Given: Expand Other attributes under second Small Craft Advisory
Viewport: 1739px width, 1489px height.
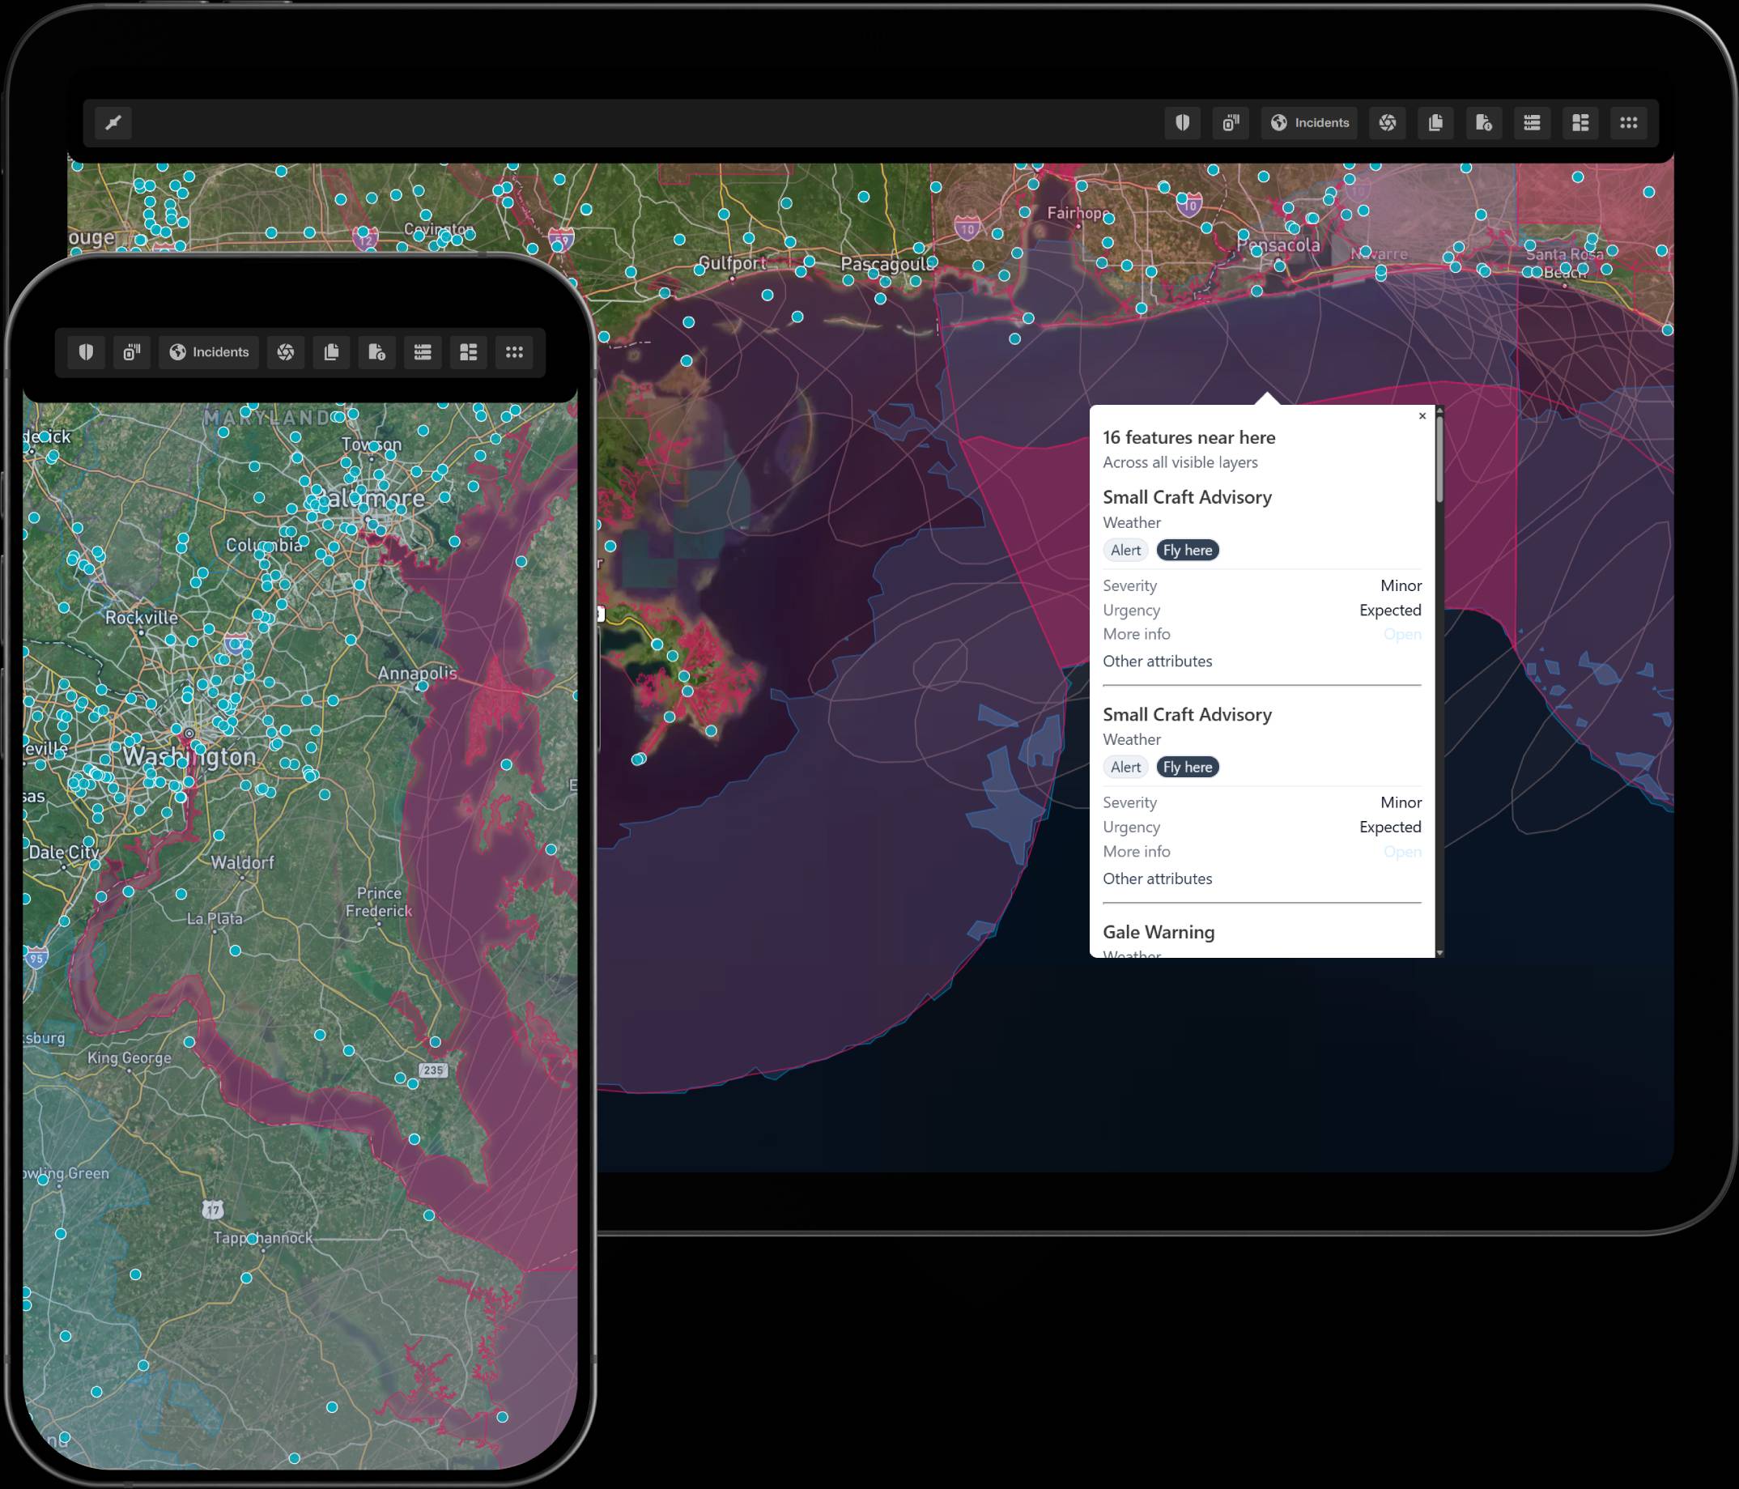Looking at the screenshot, I should [1157, 878].
